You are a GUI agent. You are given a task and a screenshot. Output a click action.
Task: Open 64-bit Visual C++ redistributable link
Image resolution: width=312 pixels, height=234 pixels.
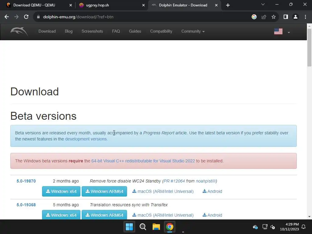[x=143, y=161]
